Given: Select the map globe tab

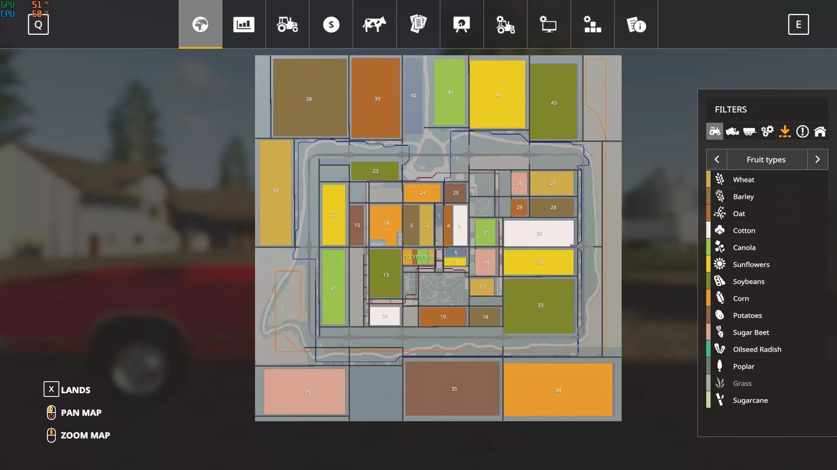Looking at the screenshot, I should 200,24.
